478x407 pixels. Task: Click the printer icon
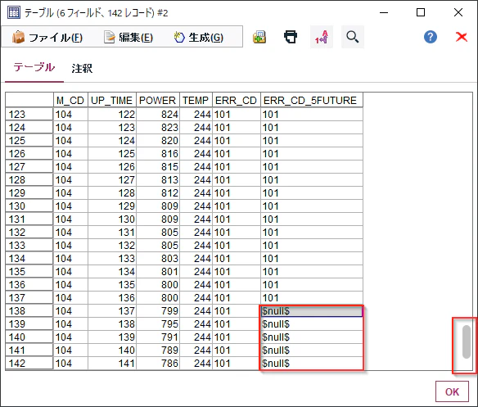[x=291, y=37]
